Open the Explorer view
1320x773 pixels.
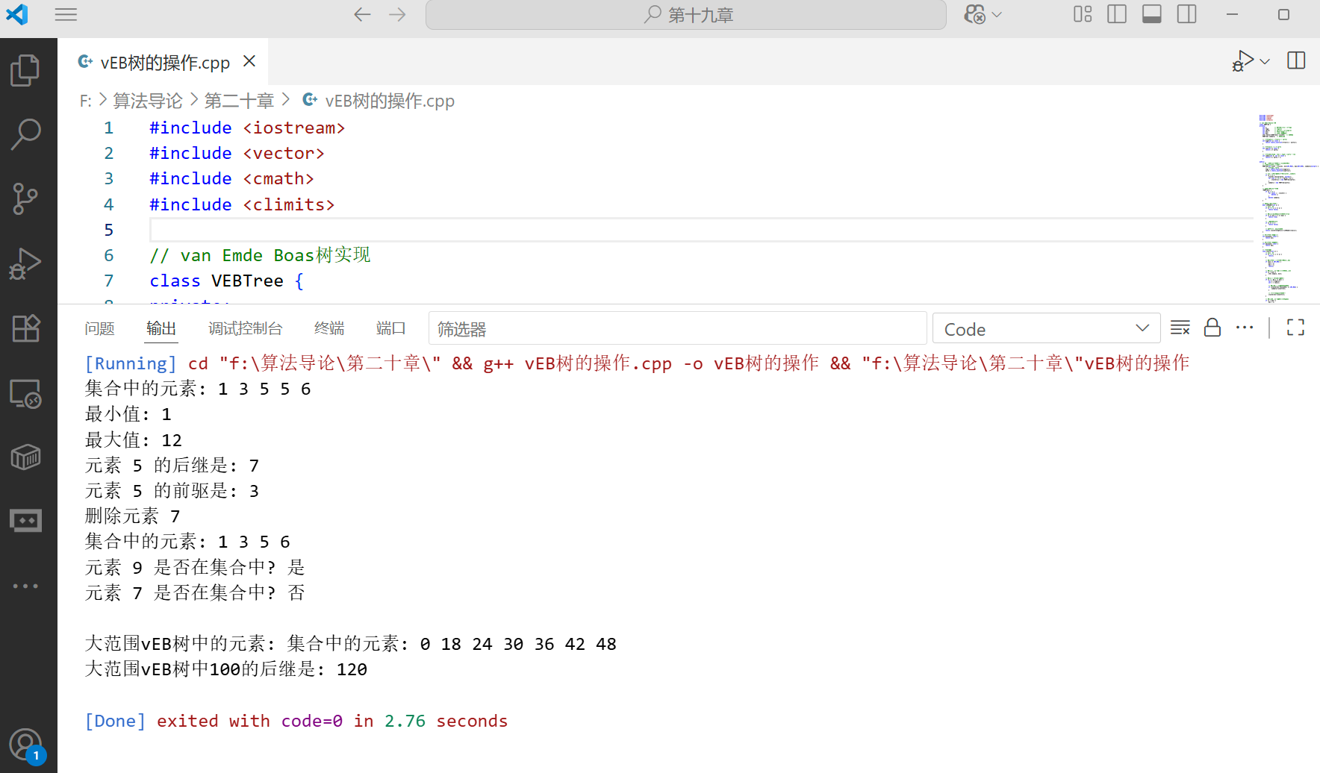25,70
